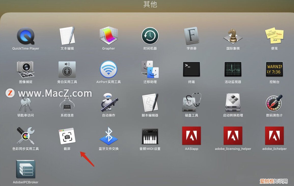Open Grapher
294x186 pixels.
tap(108, 36)
